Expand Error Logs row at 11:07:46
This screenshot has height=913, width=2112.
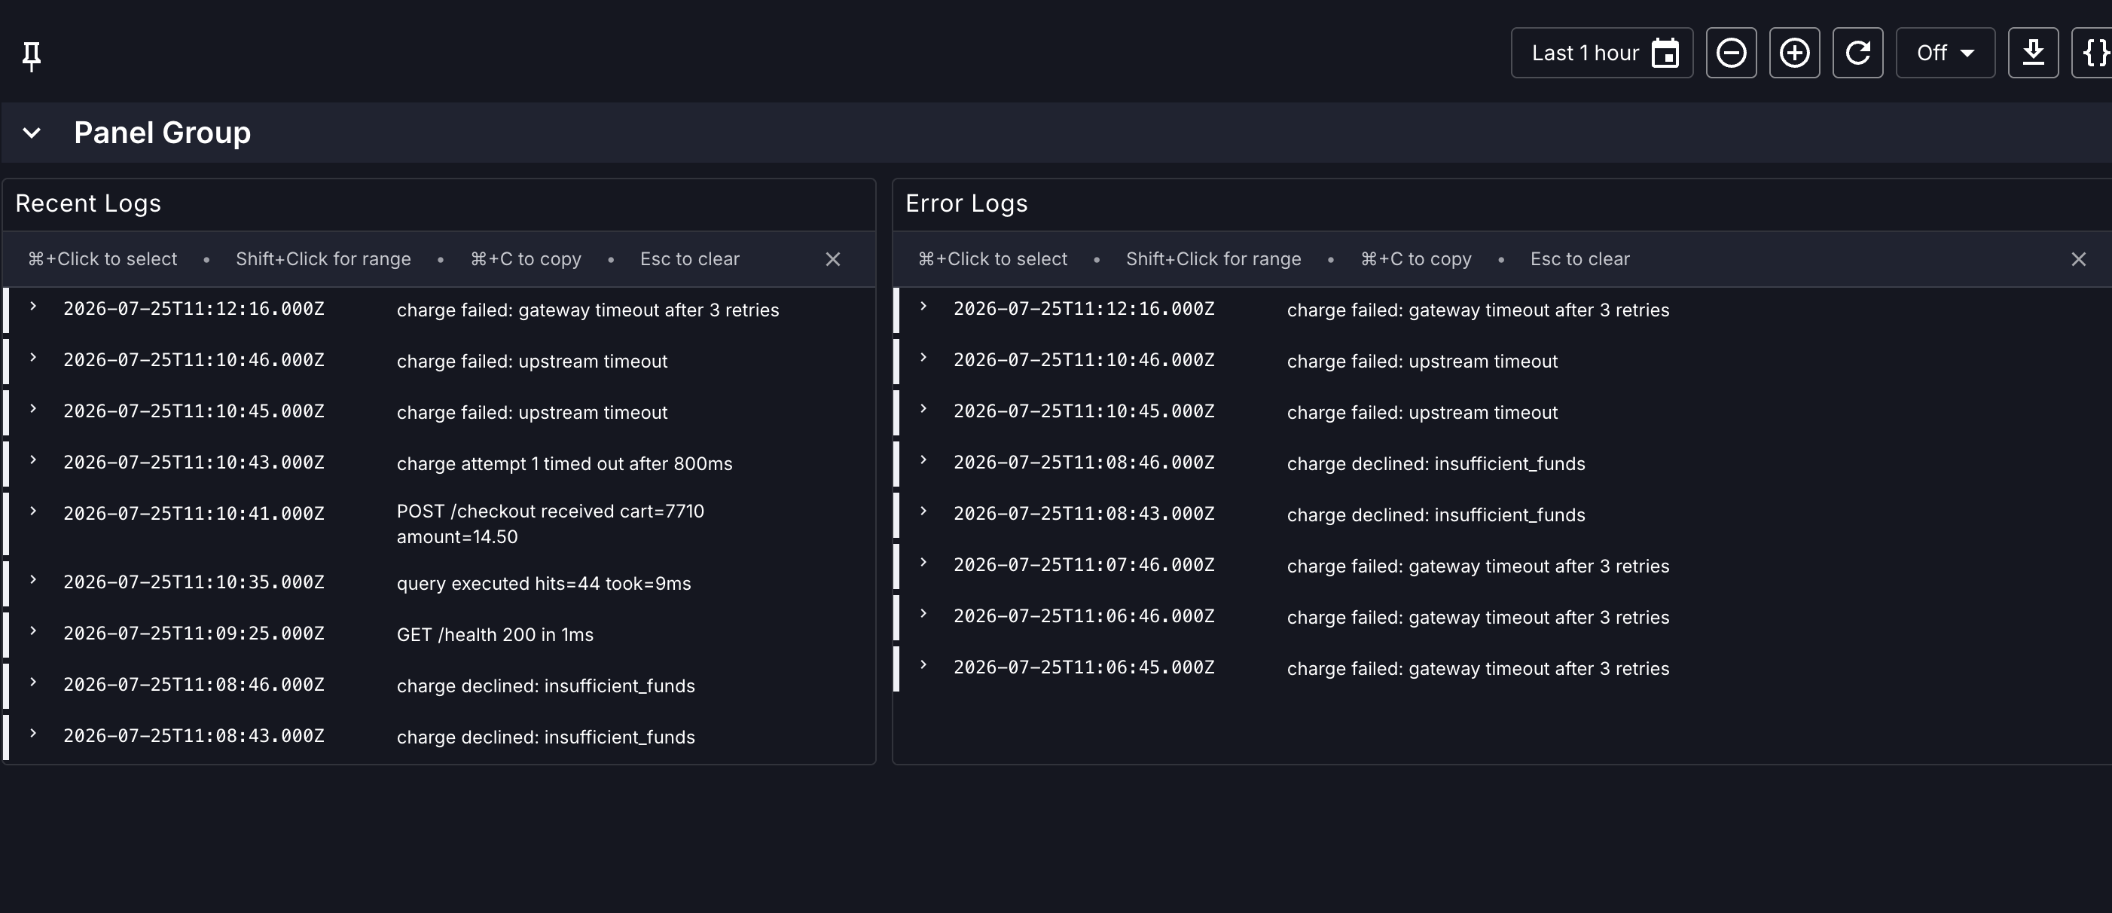[x=923, y=563]
